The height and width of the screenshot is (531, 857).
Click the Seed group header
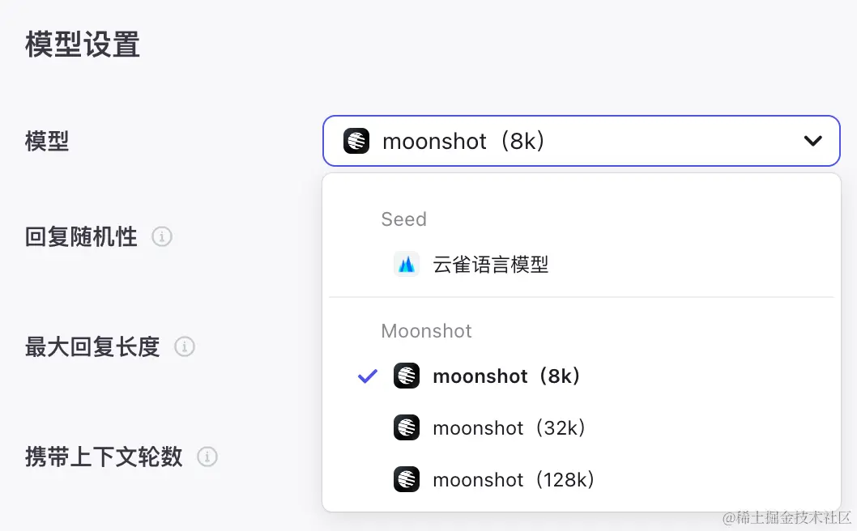click(403, 219)
